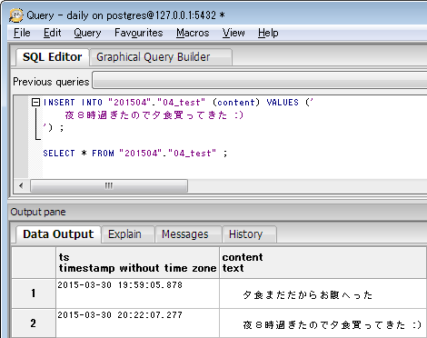
Task: Select result row number 2 header
Action: point(34,323)
